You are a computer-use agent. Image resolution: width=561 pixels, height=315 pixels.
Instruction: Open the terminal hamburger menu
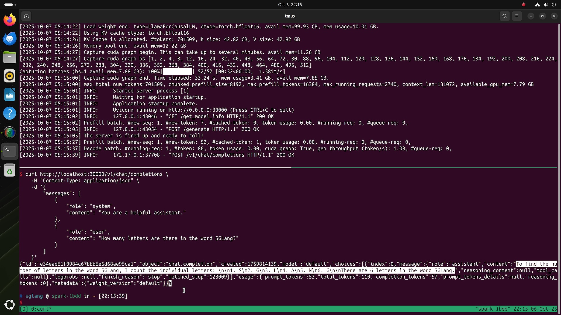[517, 16]
